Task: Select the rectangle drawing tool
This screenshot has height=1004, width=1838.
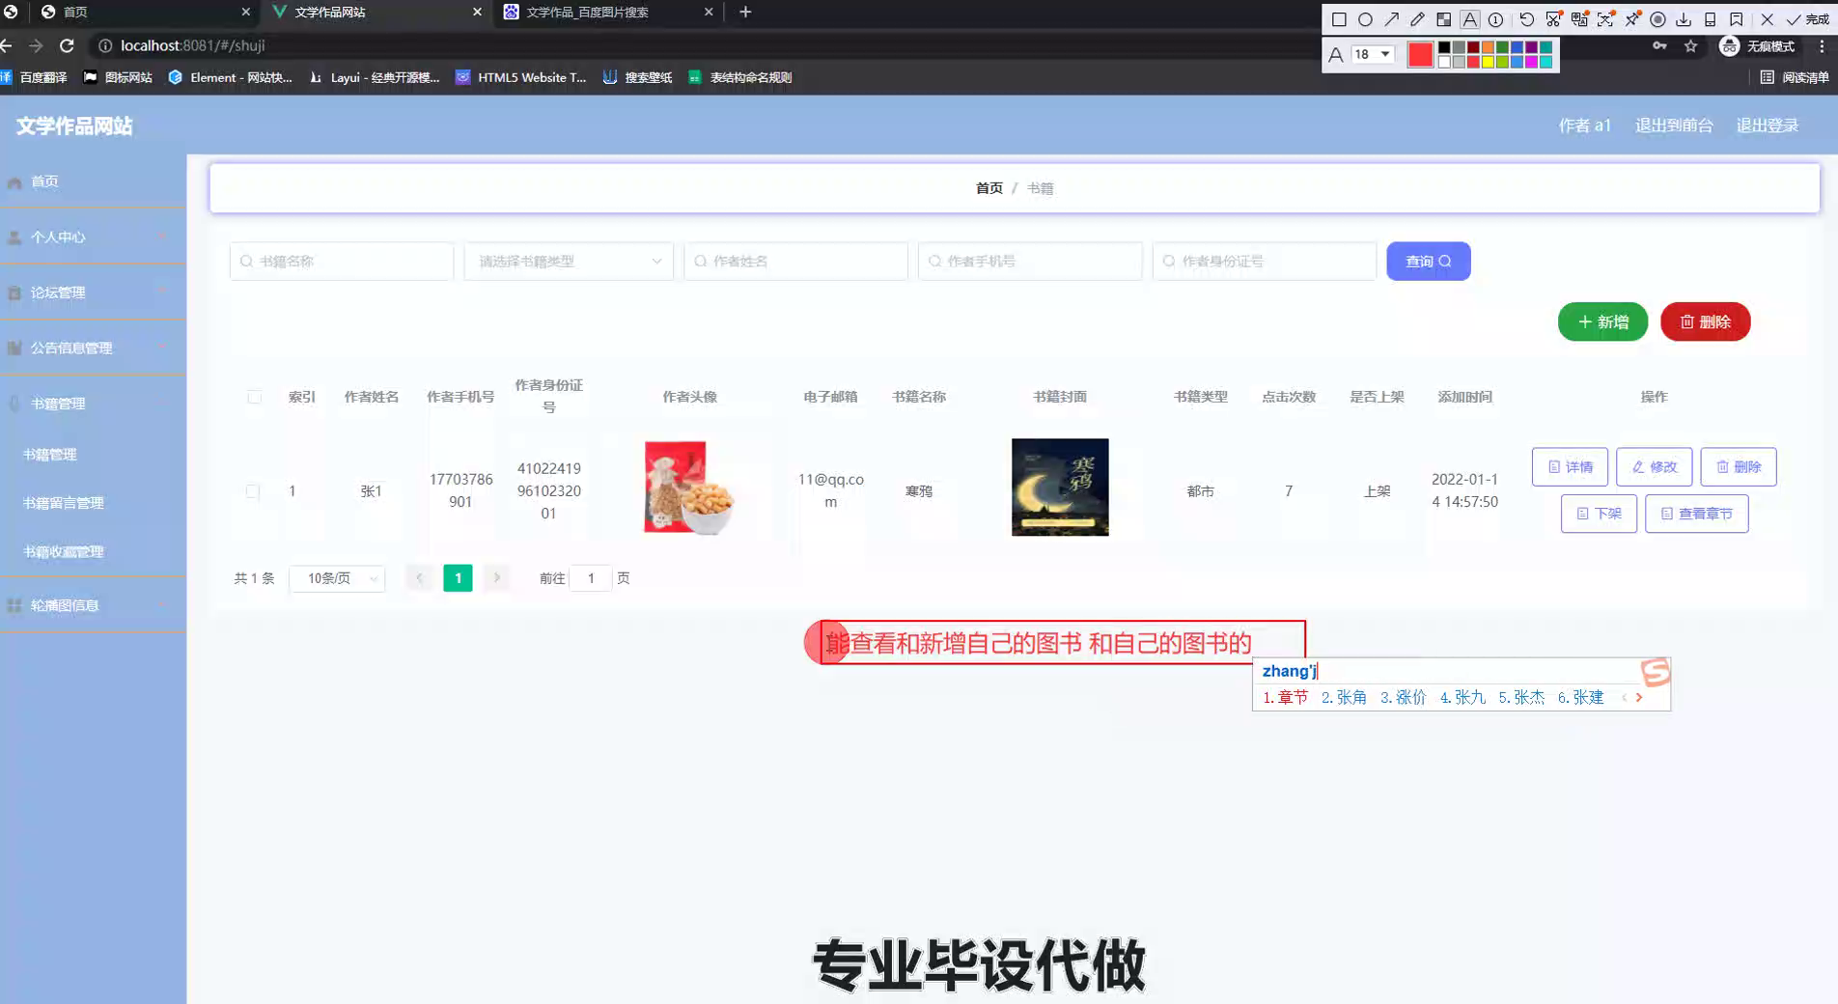Action: pyautogui.click(x=1339, y=19)
